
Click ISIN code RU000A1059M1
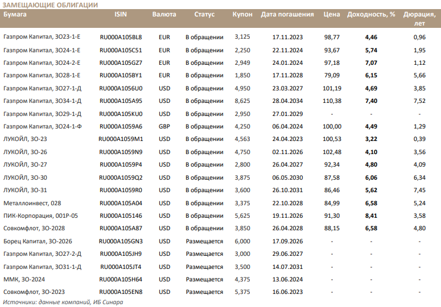[x=121, y=139]
